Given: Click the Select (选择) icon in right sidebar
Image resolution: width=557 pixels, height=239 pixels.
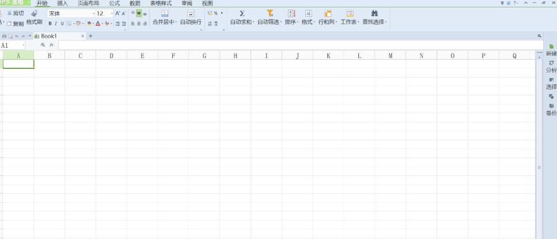Looking at the screenshot, I should [x=551, y=80].
